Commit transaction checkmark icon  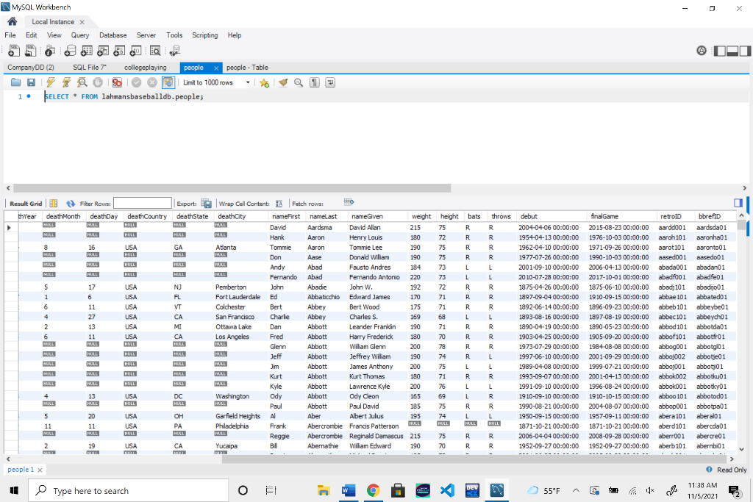[x=136, y=82]
